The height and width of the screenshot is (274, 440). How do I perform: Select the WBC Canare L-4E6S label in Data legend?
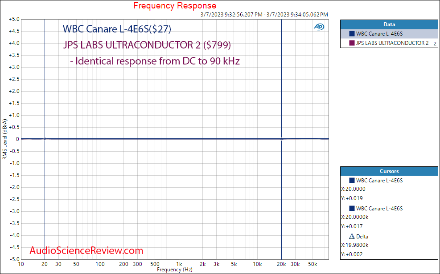[x=379, y=34]
